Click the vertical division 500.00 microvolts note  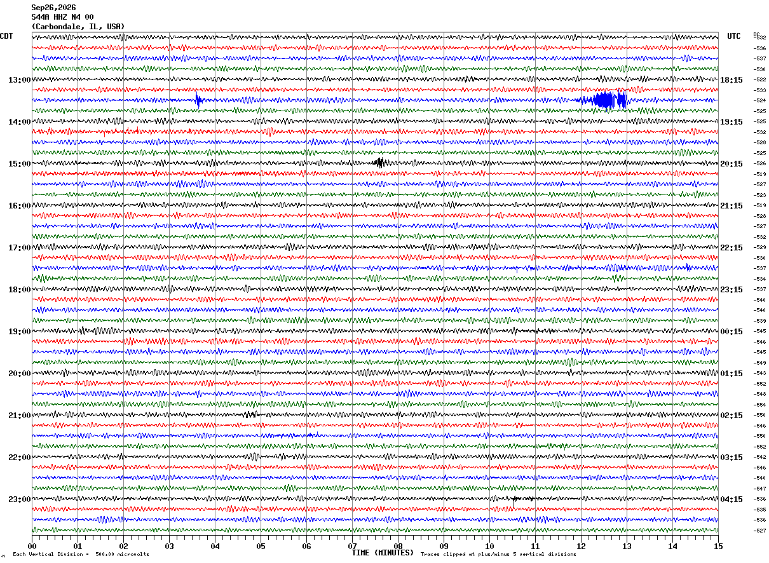pyautogui.click(x=81, y=554)
